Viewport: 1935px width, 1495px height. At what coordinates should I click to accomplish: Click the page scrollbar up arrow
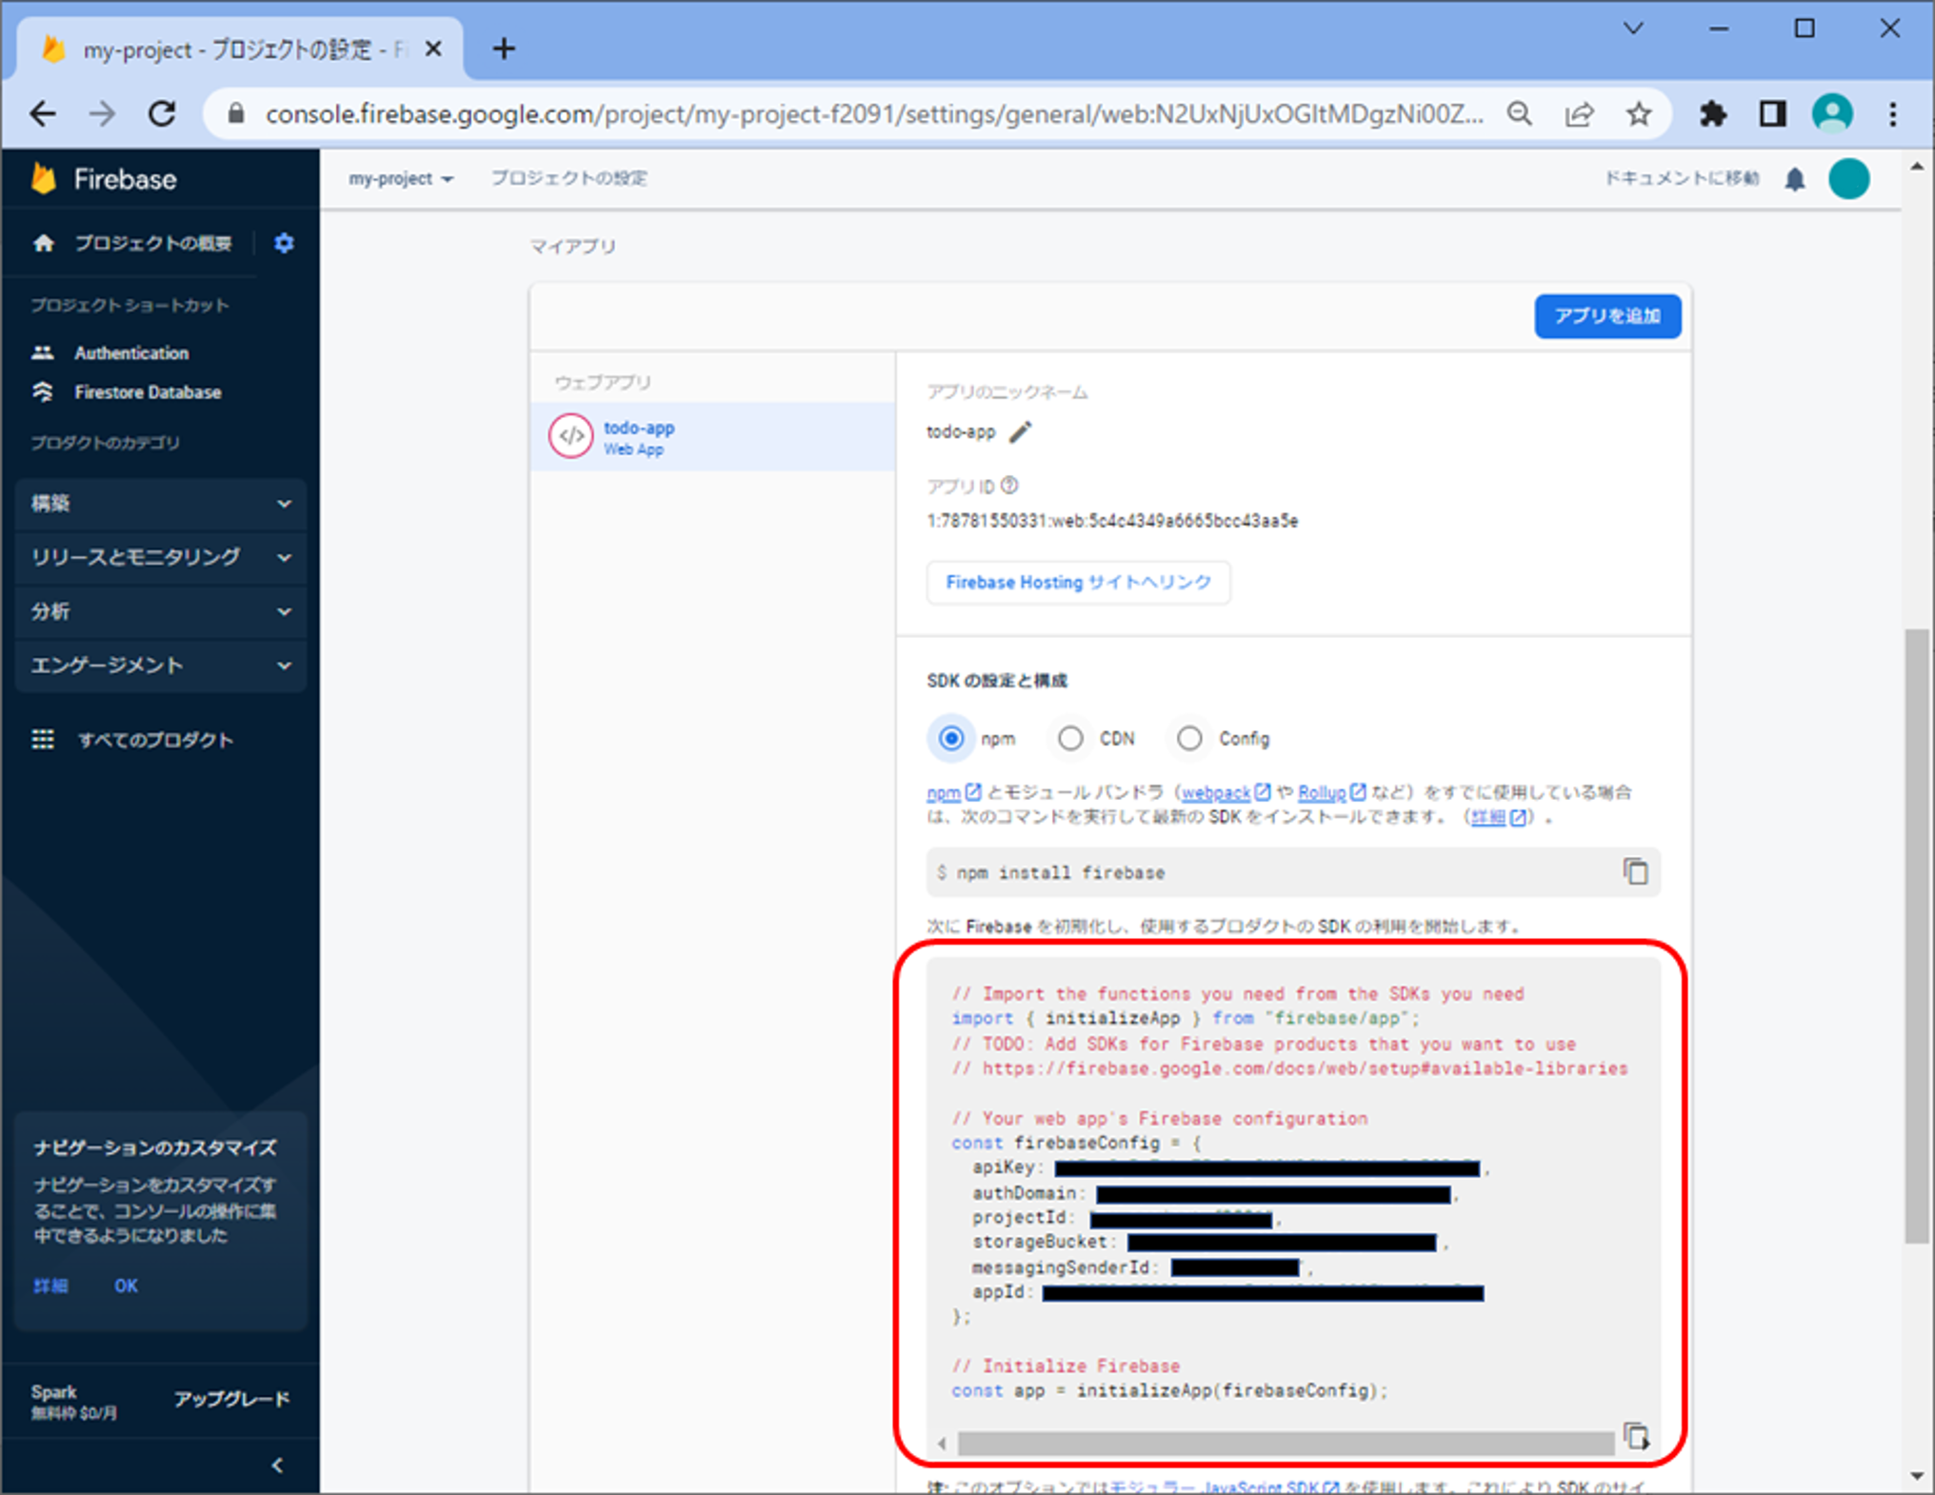point(1917,167)
